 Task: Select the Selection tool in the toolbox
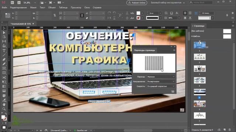click(x=4, y=28)
